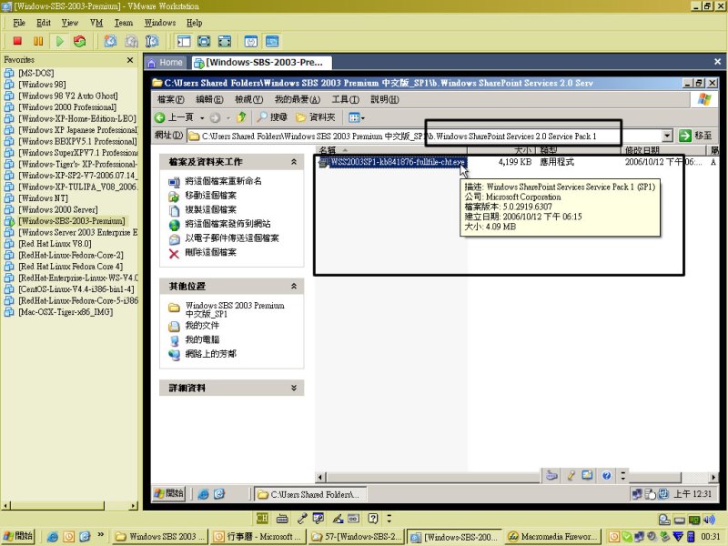Image resolution: width=728 pixels, height=546 pixels.
Task: Click 複製這個檔案 copy file link
Action: pyautogui.click(x=211, y=209)
